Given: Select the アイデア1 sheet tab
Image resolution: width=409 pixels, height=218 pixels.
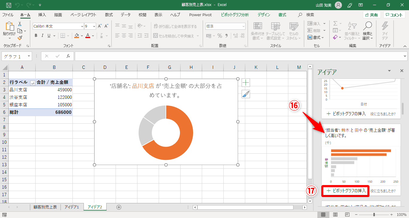Looking at the screenshot, I should pyautogui.click(x=72, y=207).
